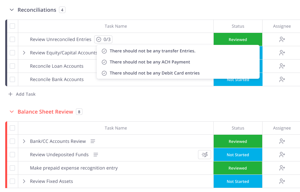Open task Review Undeposited Funds
This screenshot has width=300, height=192.
point(59,155)
